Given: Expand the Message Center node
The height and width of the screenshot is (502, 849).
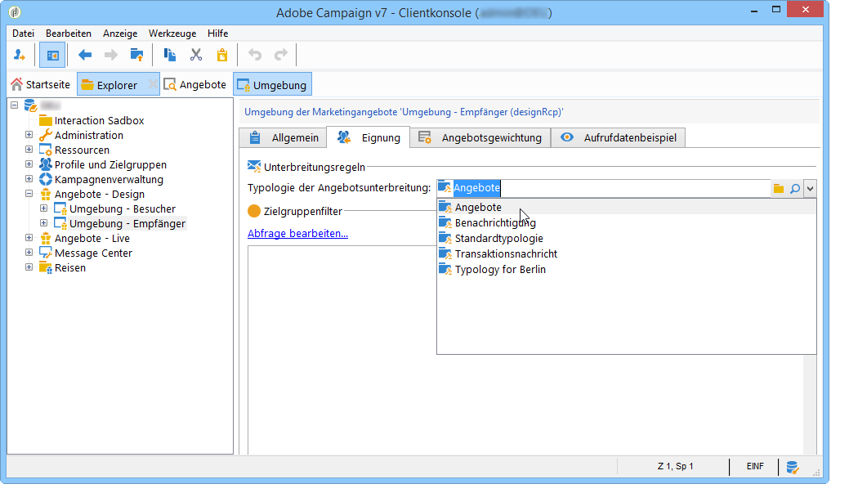Looking at the screenshot, I should [x=29, y=253].
